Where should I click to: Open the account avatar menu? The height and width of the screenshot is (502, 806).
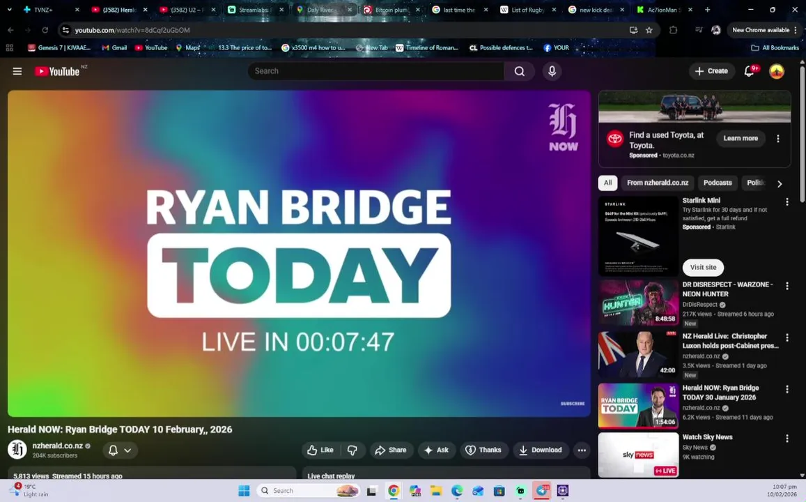point(776,71)
